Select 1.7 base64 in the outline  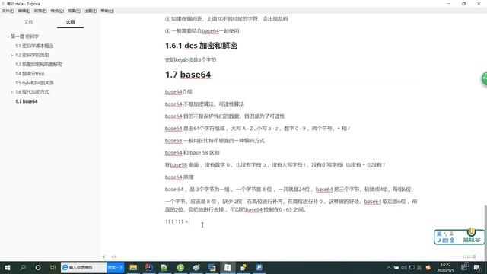[x=27, y=101]
